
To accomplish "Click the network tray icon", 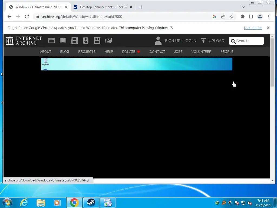I will click(243, 203).
